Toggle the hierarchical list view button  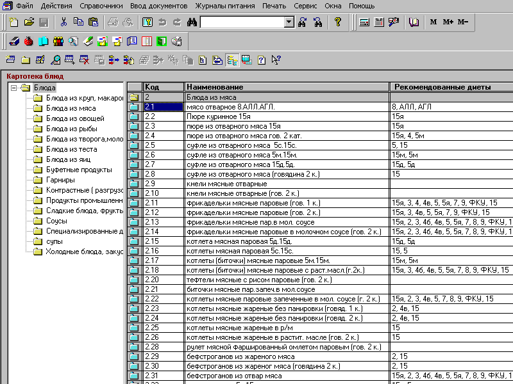coord(232,60)
